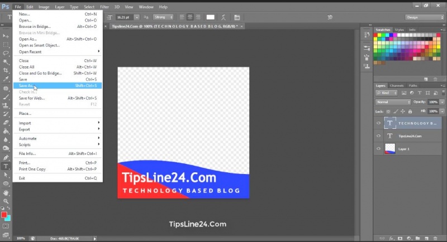
Task: Right align text in options bar
Action: [x=198, y=17]
